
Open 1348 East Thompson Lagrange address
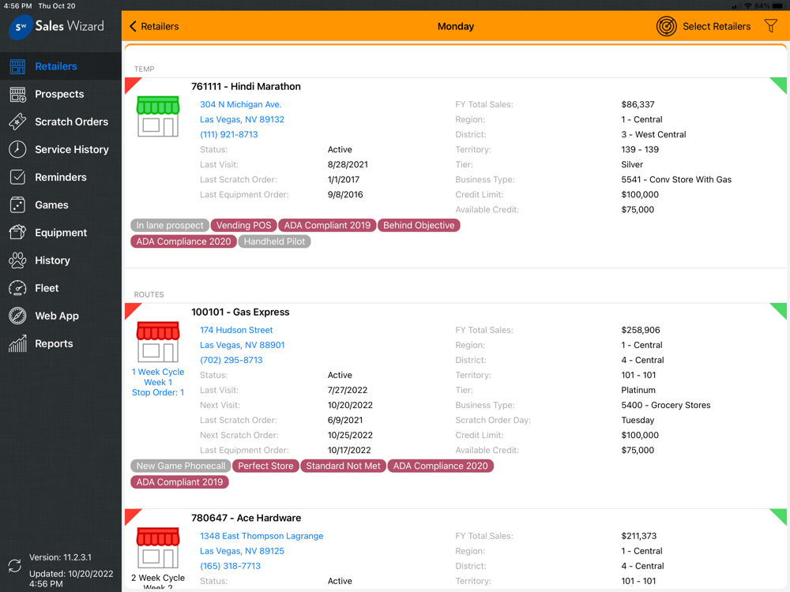(261, 536)
